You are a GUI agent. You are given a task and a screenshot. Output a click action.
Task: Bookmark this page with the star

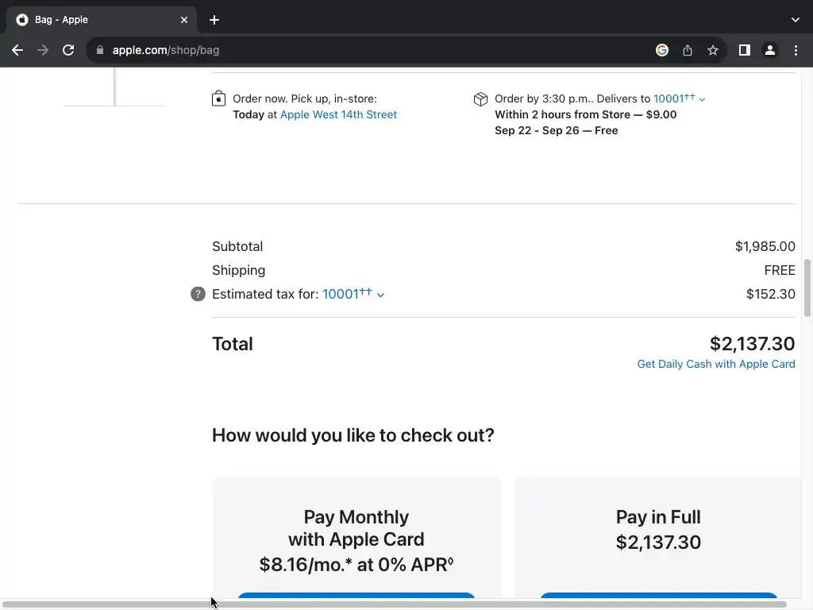pos(713,50)
